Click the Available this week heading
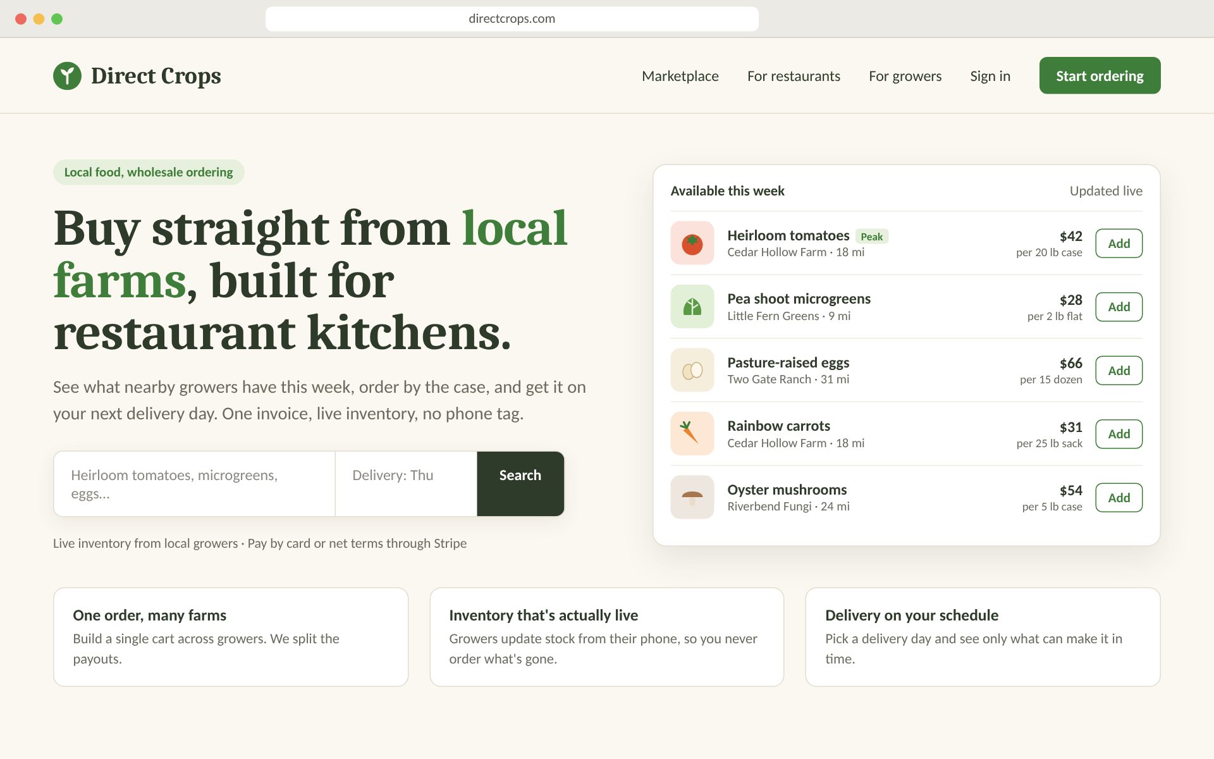1214x759 pixels. [x=727, y=191]
